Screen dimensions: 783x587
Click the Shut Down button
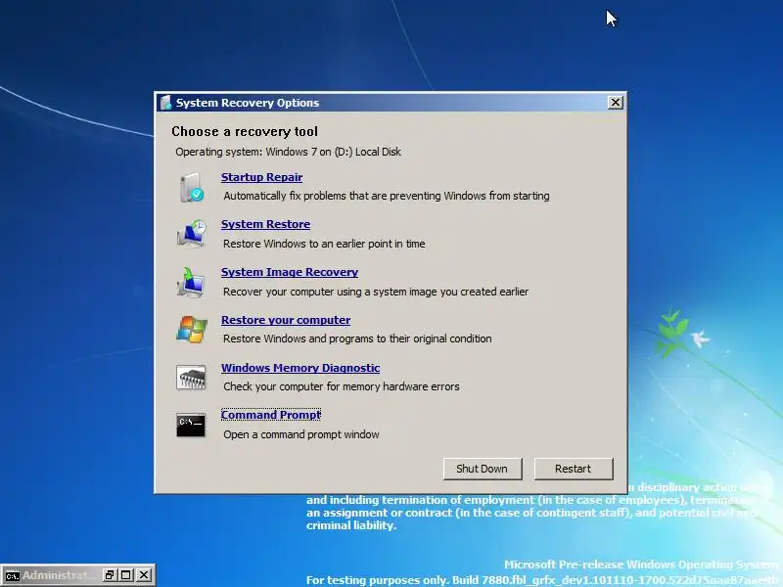click(483, 469)
